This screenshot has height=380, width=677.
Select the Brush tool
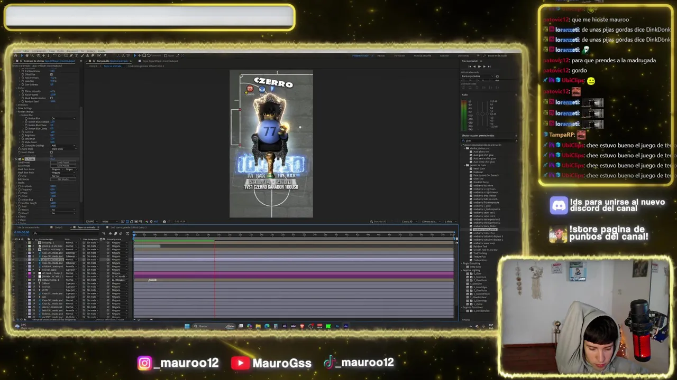pyautogui.click(x=83, y=55)
